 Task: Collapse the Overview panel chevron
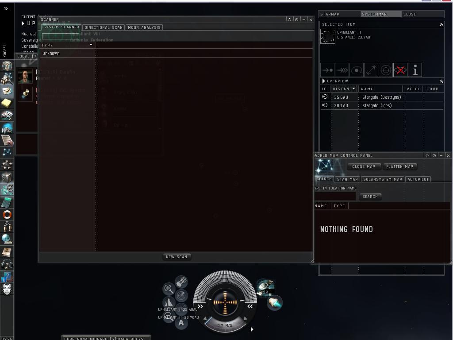tap(441, 81)
